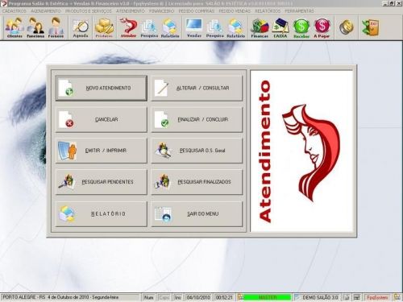The width and height of the screenshot is (403, 302).
Task: Click the RELATÓRIO printer button
Action: click(x=102, y=214)
